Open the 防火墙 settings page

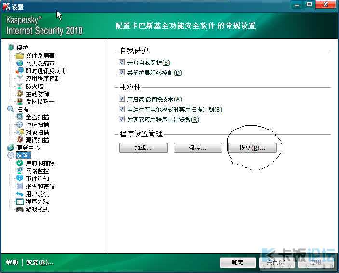tap(34, 86)
